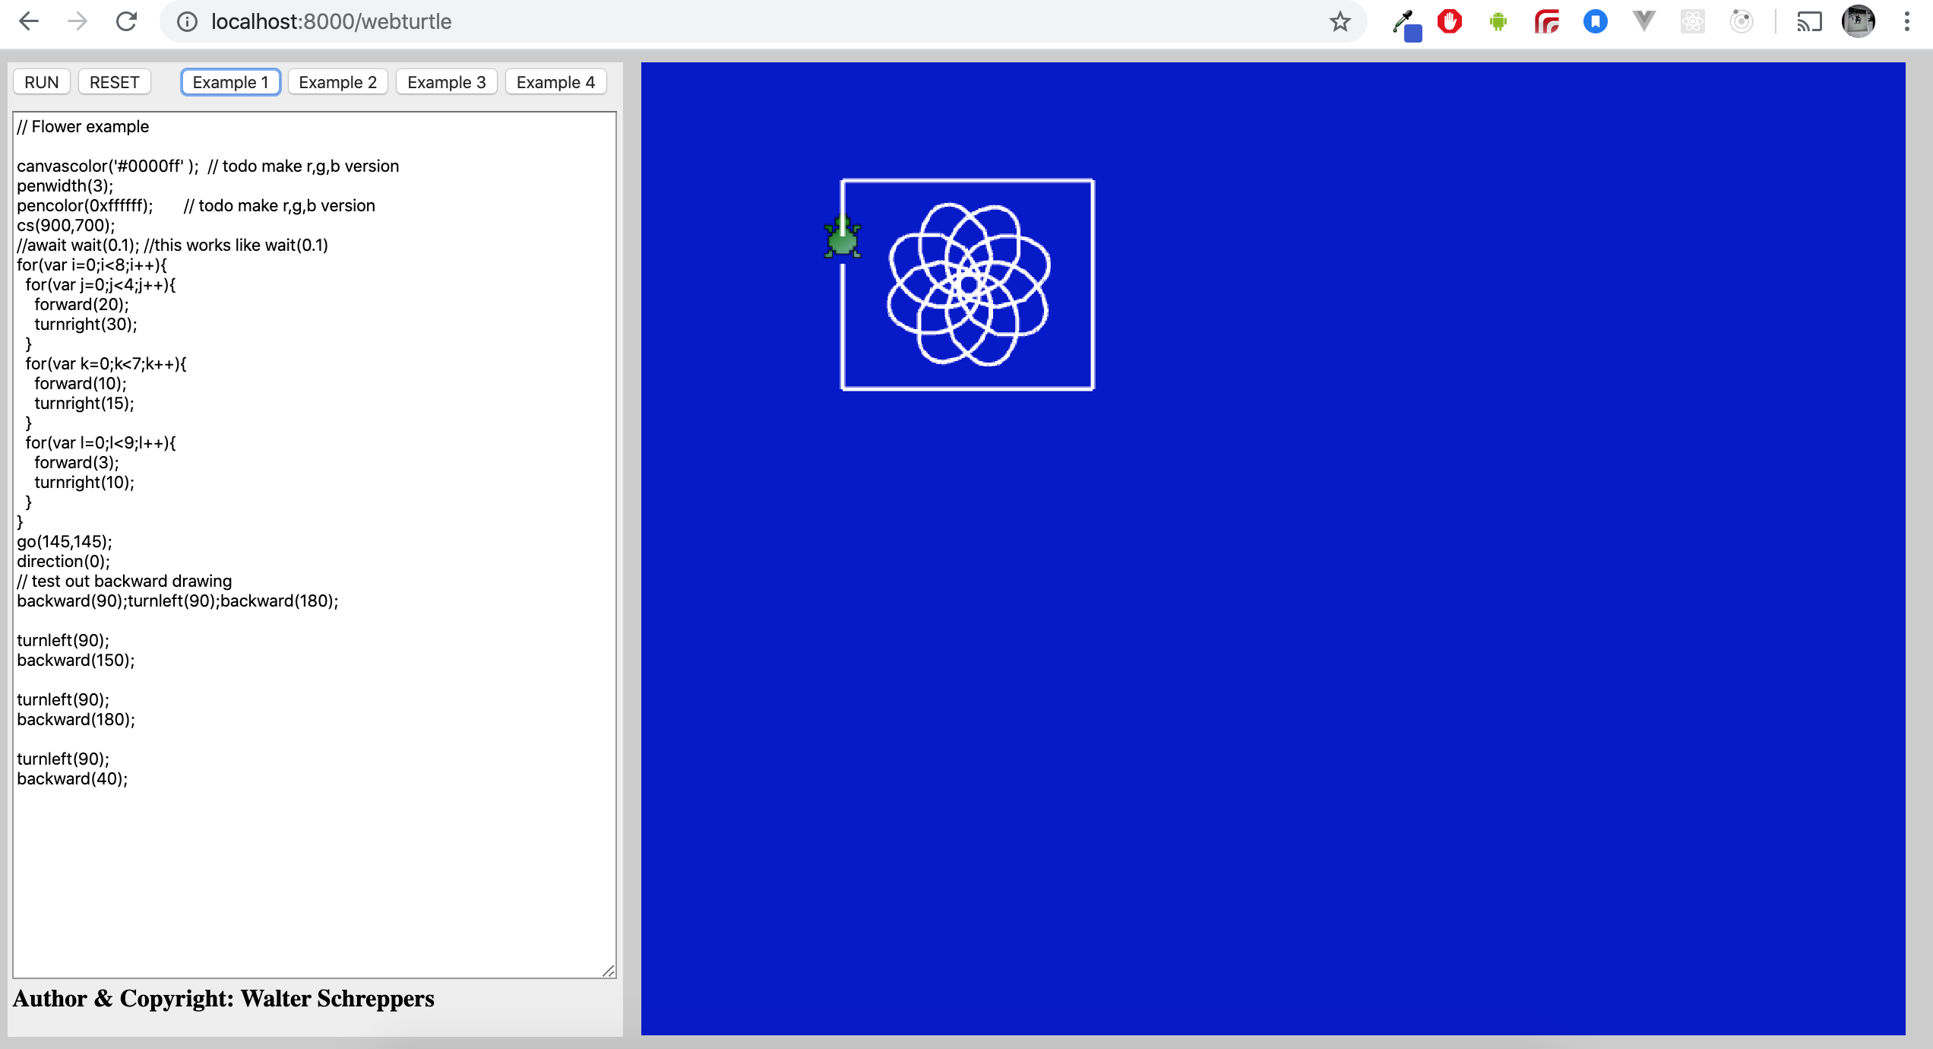Click the '// test out backward drawing' comment
The image size is (1933, 1049).
125,581
